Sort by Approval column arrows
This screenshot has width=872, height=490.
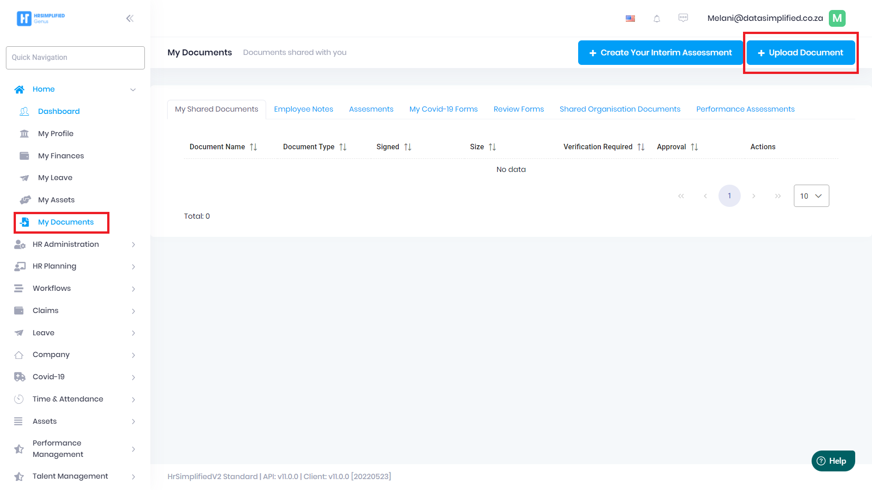click(694, 147)
